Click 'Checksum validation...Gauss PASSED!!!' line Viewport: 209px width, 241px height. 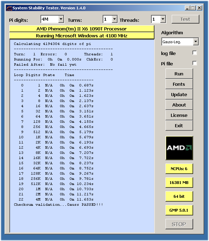[x=58, y=205]
